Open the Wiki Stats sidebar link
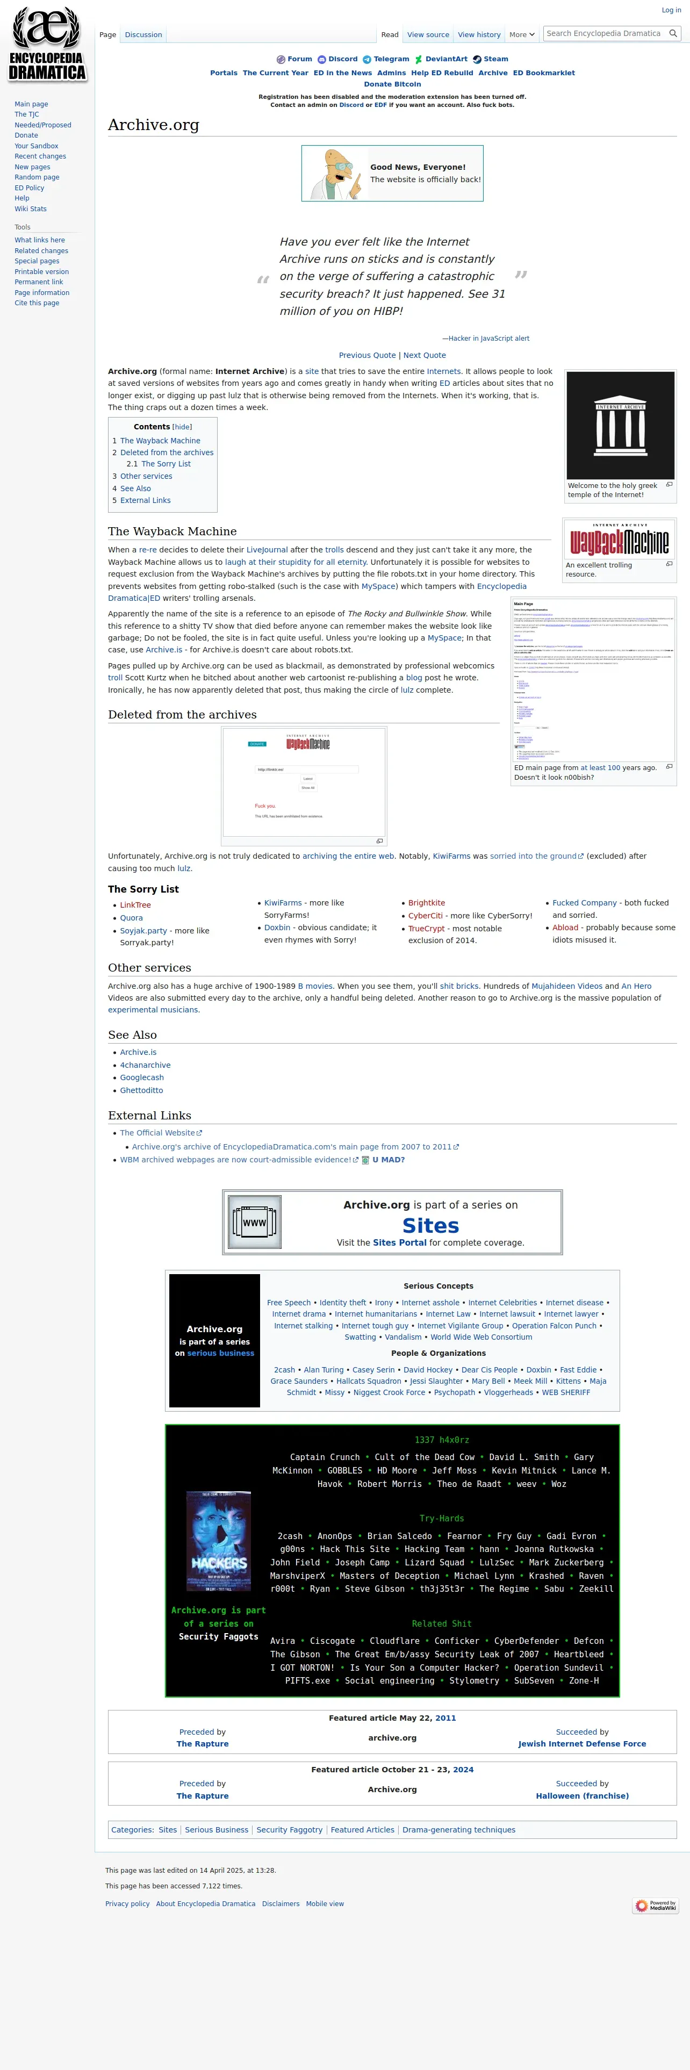This screenshot has height=2070, width=690. (x=31, y=209)
